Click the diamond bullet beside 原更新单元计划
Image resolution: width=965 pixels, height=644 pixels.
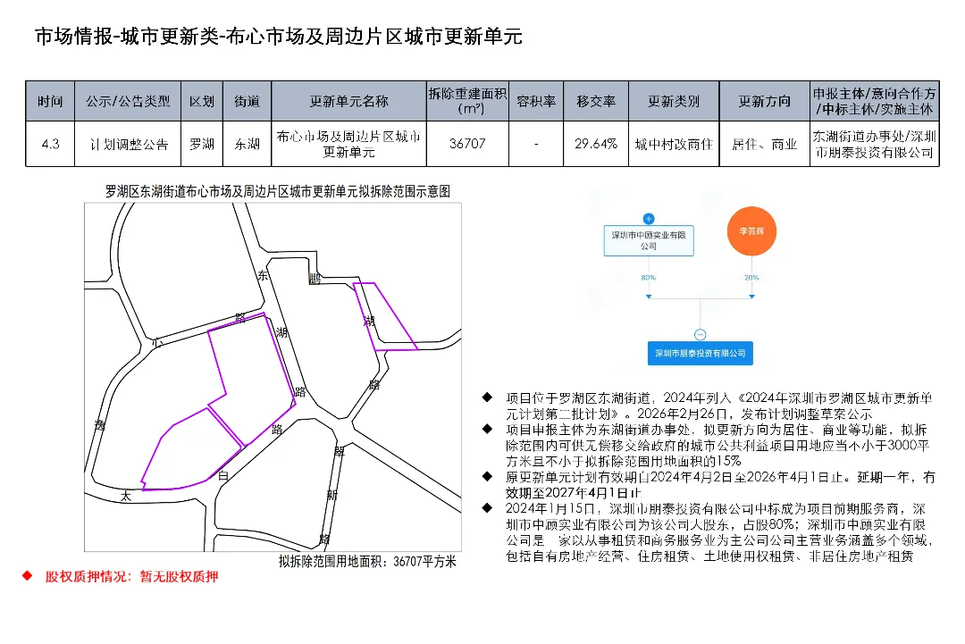point(487,476)
